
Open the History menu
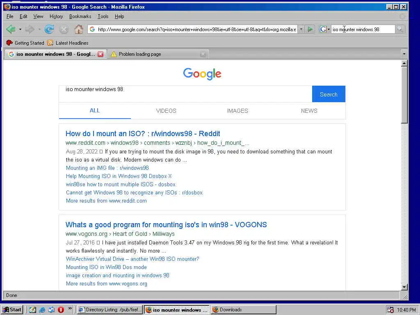click(56, 16)
